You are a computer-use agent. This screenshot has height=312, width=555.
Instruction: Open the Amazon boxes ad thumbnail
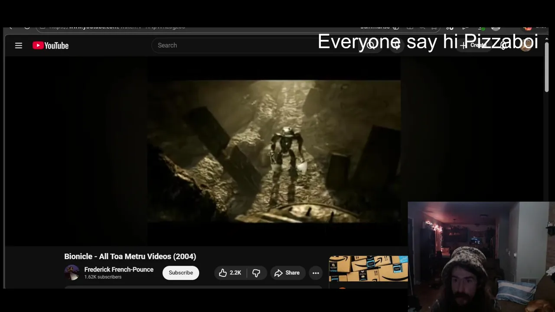click(369, 269)
